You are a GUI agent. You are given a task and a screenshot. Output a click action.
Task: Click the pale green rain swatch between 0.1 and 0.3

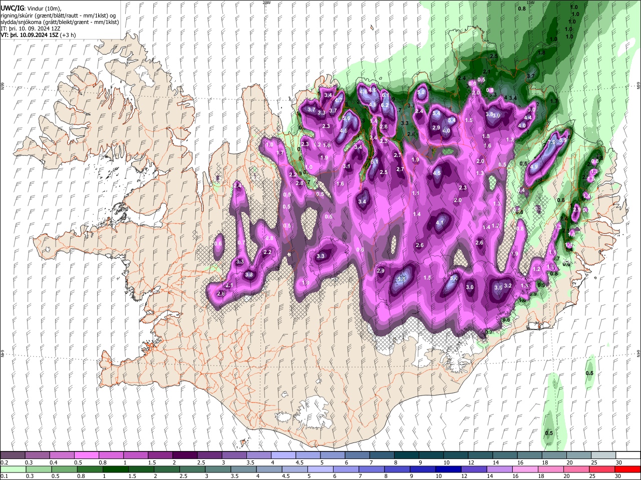(x=13, y=469)
